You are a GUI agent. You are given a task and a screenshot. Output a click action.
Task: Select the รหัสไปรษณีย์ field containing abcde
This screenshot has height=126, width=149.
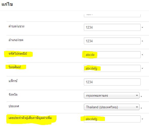(112, 55)
